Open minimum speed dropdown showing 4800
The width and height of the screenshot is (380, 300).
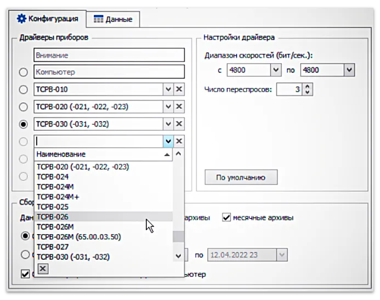click(x=276, y=70)
